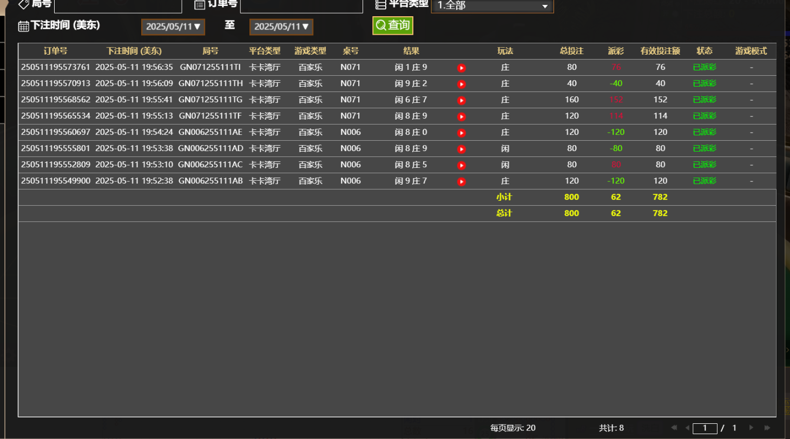Play replay video for order 250511195573761
Screen dimensions: 790x439
(461, 68)
